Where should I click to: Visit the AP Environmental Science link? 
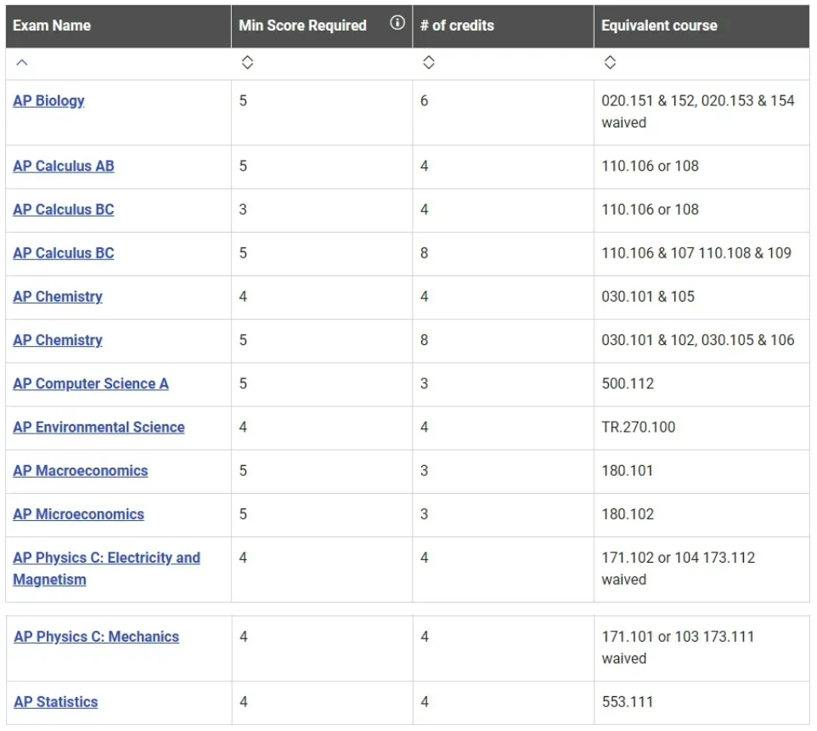pyautogui.click(x=99, y=427)
